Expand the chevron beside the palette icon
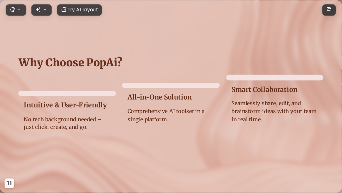This screenshot has height=193, width=342. 19,9
